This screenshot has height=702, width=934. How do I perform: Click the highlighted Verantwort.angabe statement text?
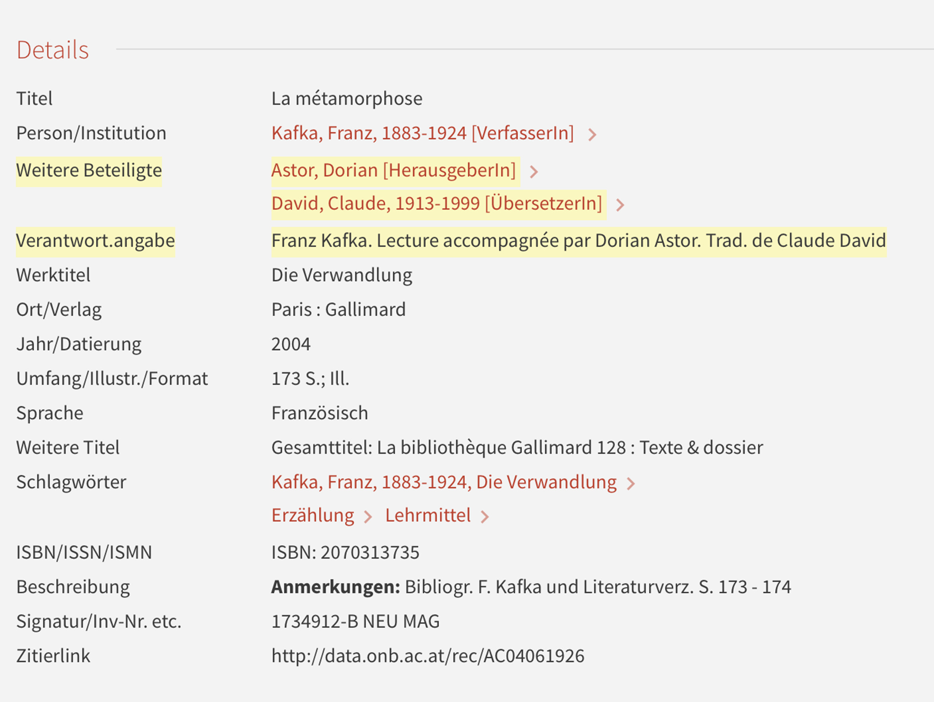point(578,241)
